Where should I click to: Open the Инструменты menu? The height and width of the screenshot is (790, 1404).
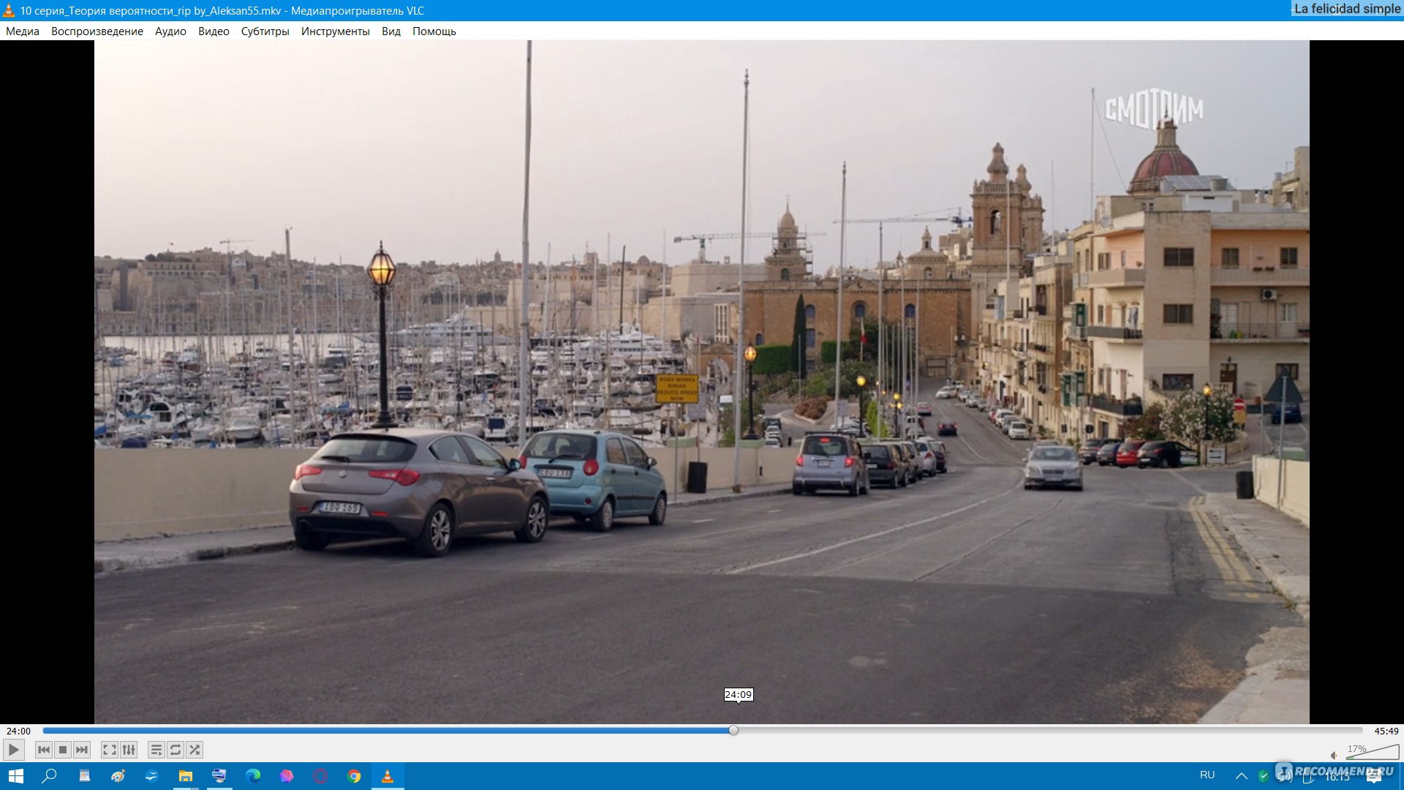pyautogui.click(x=336, y=31)
